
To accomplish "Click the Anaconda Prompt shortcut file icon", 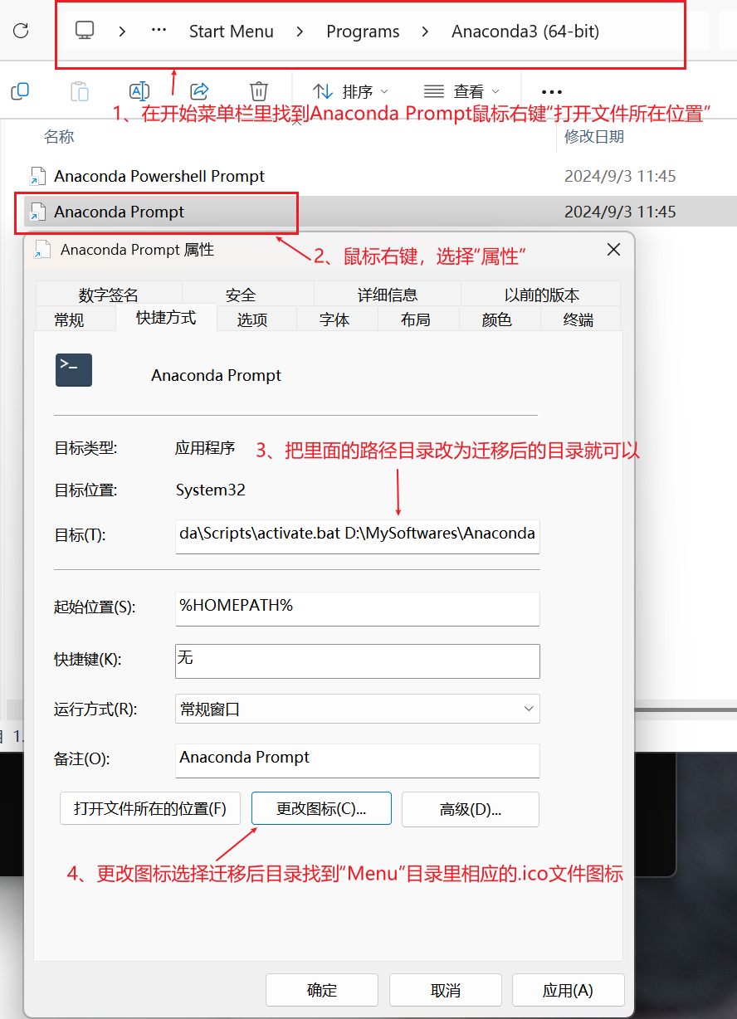I will tap(37, 212).
